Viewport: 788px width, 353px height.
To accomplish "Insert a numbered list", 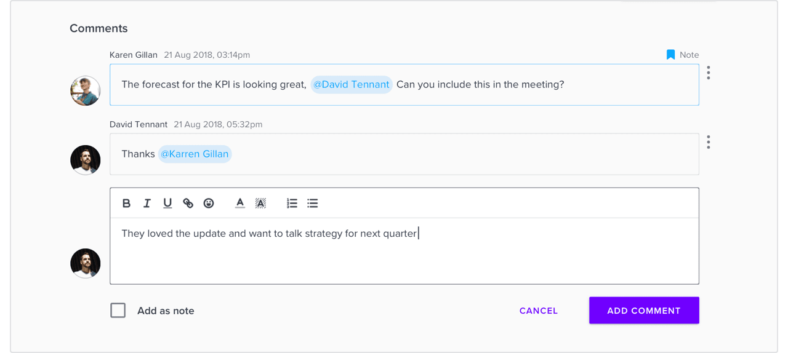I will pos(292,203).
